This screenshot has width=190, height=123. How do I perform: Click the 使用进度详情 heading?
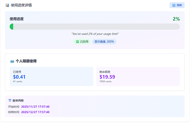click(x=21, y=5)
